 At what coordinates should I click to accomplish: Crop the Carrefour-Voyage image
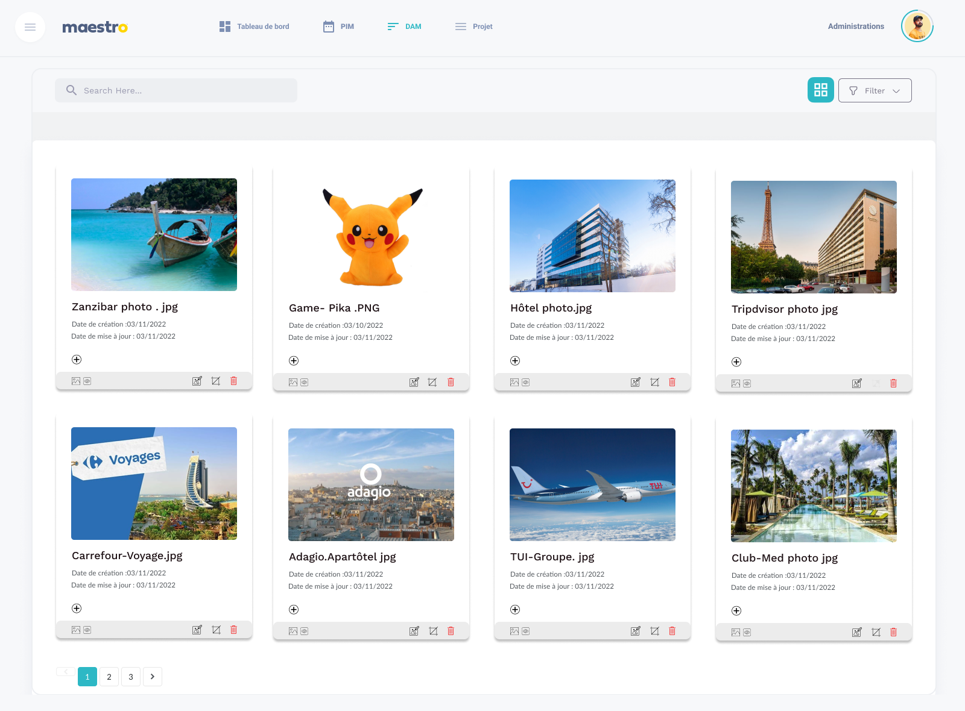coord(216,630)
